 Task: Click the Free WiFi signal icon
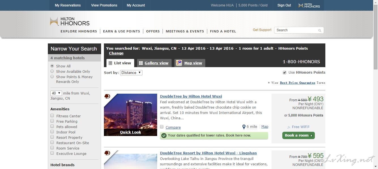click(289, 127)
